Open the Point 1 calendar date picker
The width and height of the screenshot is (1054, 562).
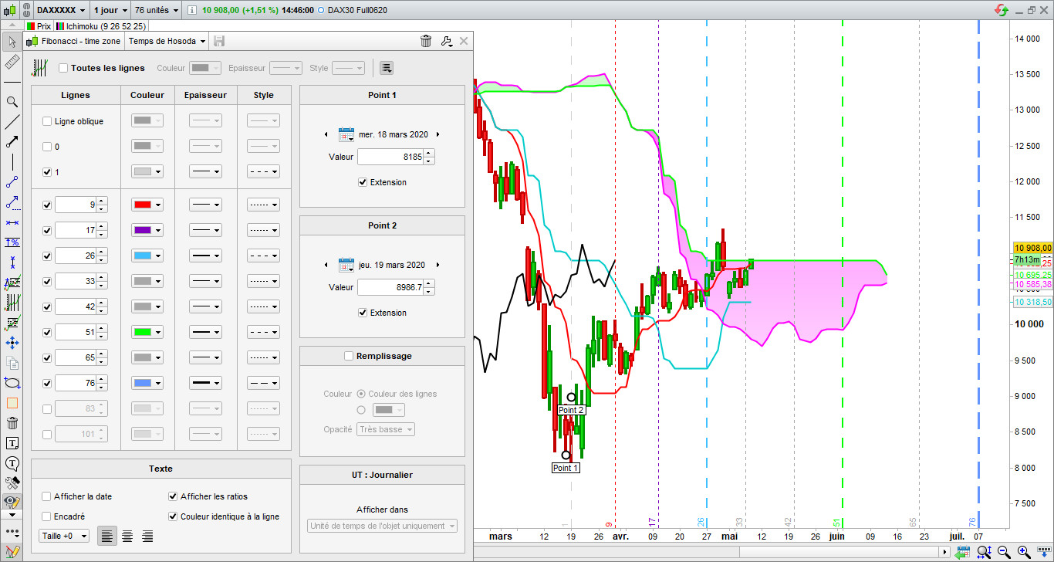[346, 134]
